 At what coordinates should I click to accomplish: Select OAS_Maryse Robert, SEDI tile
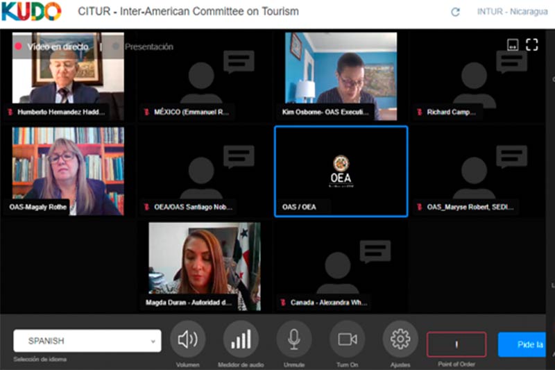point(477,171)
